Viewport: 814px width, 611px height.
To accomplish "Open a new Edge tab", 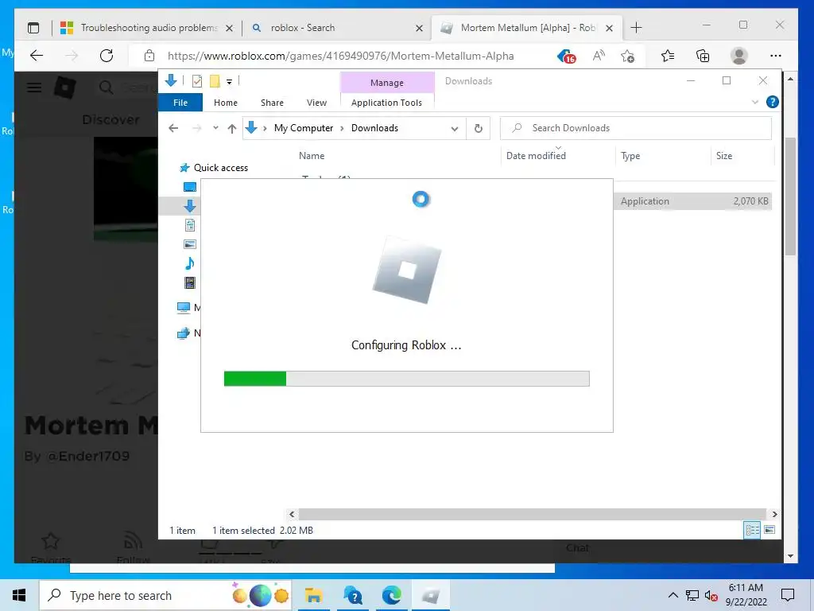I will [x=636, y=28].
